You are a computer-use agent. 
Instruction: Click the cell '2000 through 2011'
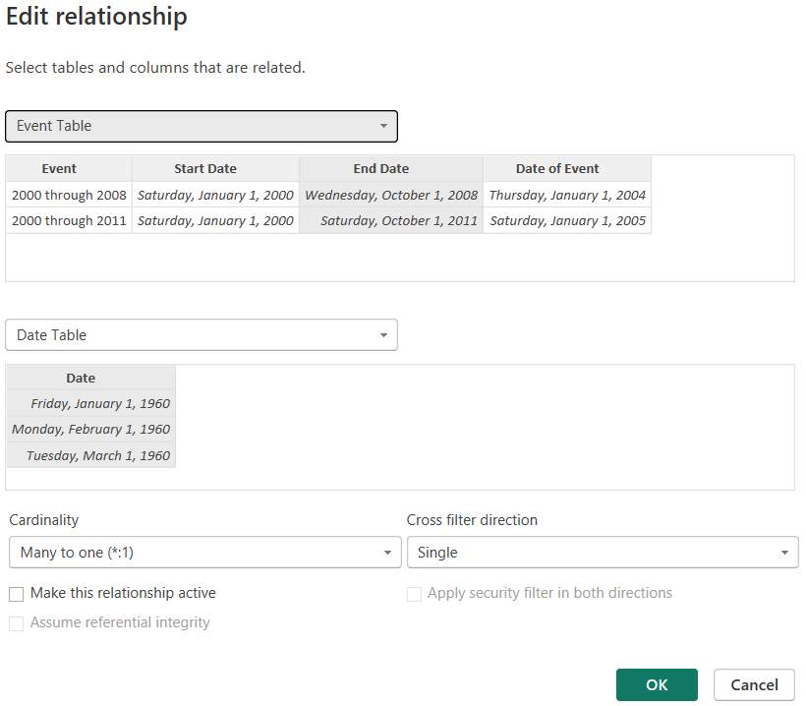point(69,220)
